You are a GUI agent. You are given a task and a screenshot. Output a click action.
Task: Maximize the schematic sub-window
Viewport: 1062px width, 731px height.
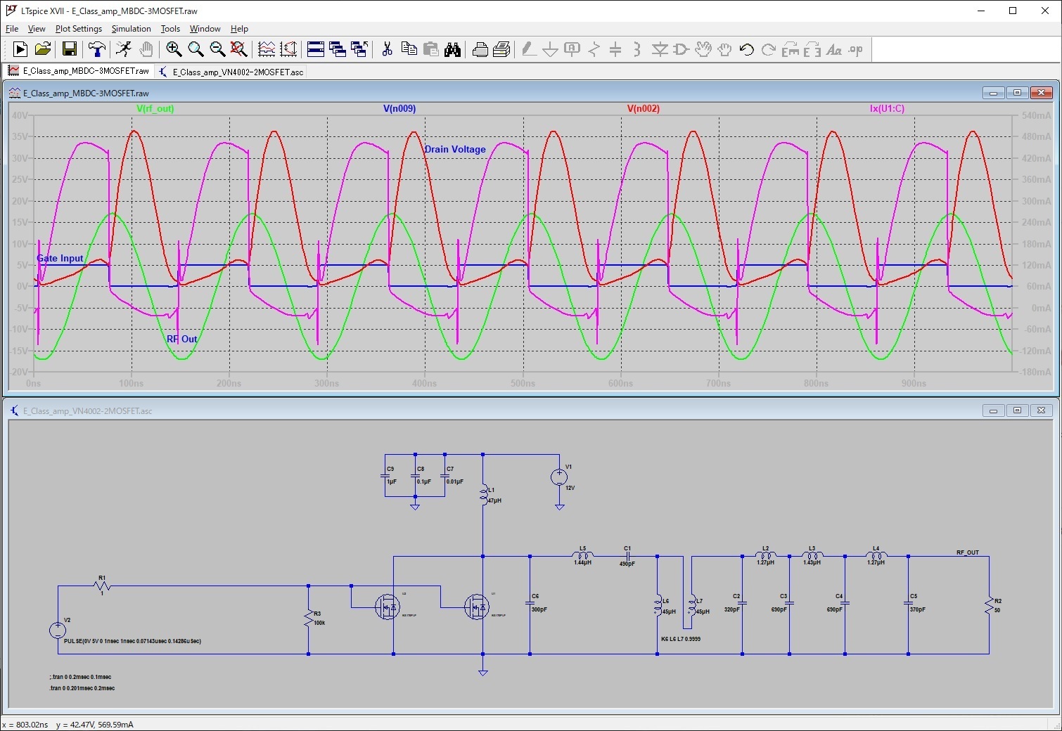click(x=1017, y=410)
